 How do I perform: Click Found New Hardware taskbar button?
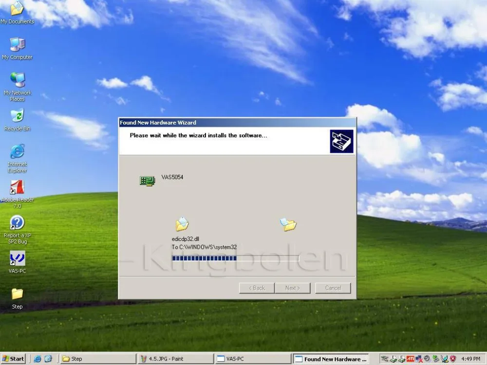(331, 359)
